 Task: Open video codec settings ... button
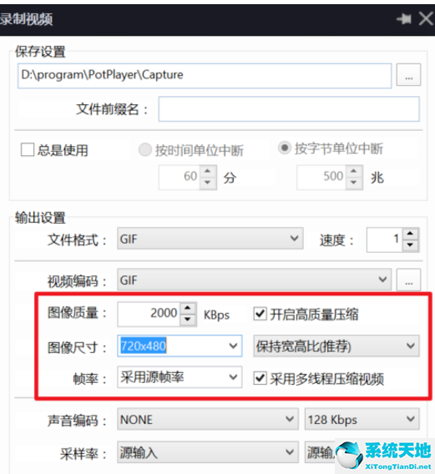(408, 280)
